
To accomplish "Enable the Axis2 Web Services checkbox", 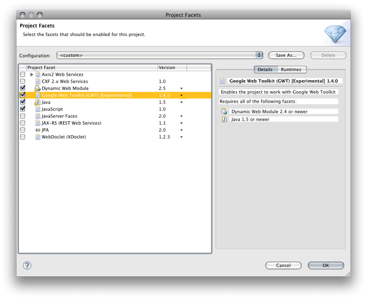I will tap(23, 75).
